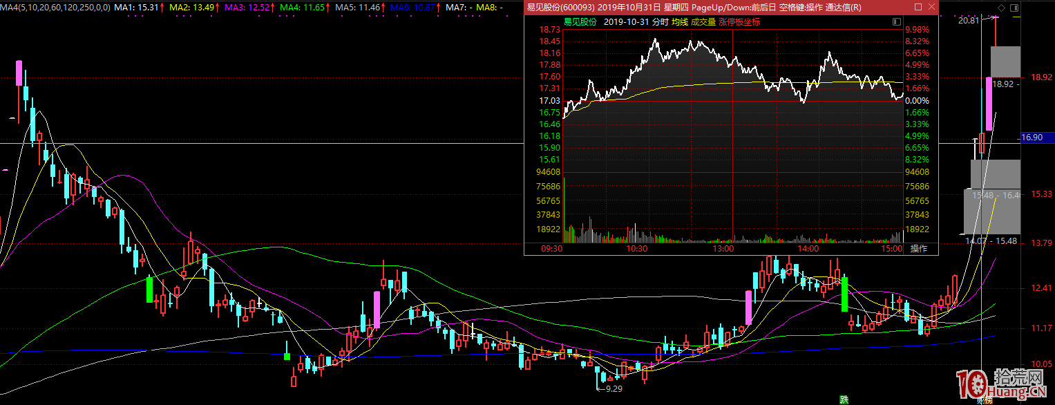The width and height of the screenshot is (1055, 405).
Task: Click the 20.81 highest price marker
Action: tap(968, 21)
